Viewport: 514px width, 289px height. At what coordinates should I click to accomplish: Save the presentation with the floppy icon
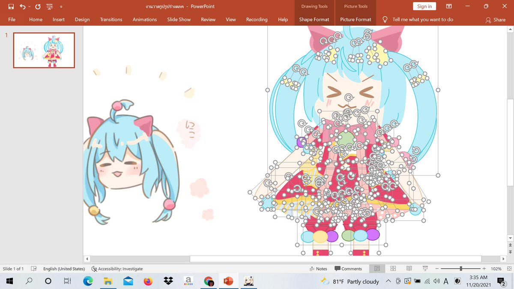11,6
